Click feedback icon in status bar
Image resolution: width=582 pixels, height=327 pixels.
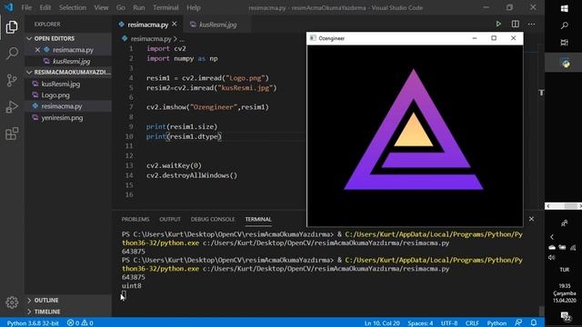[x=518, y=323]
